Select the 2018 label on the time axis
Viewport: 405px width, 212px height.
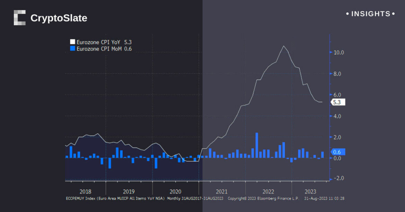click(85, 192)
